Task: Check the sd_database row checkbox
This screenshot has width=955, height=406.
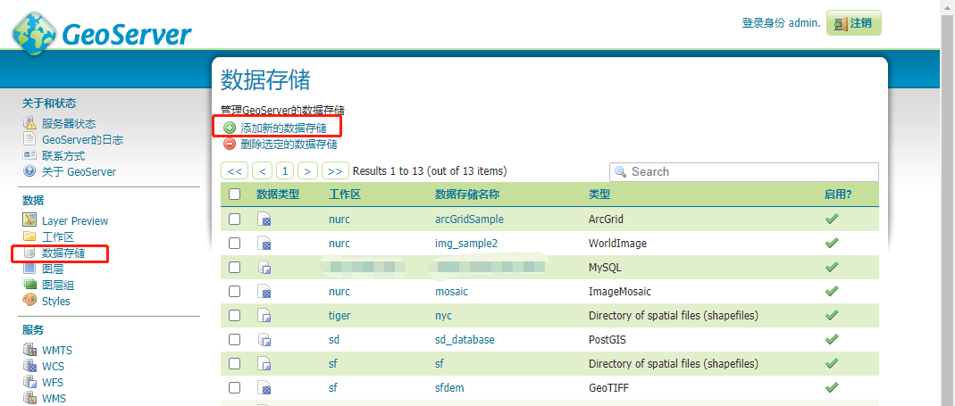Action: [234, 339]
